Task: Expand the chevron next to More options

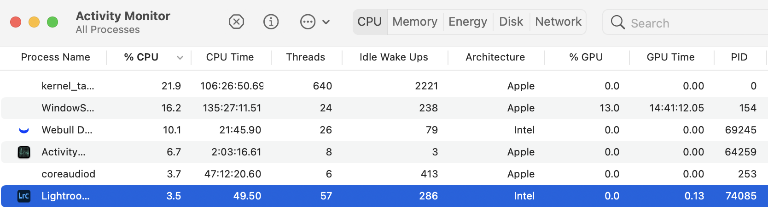Action: pos(326,22)
